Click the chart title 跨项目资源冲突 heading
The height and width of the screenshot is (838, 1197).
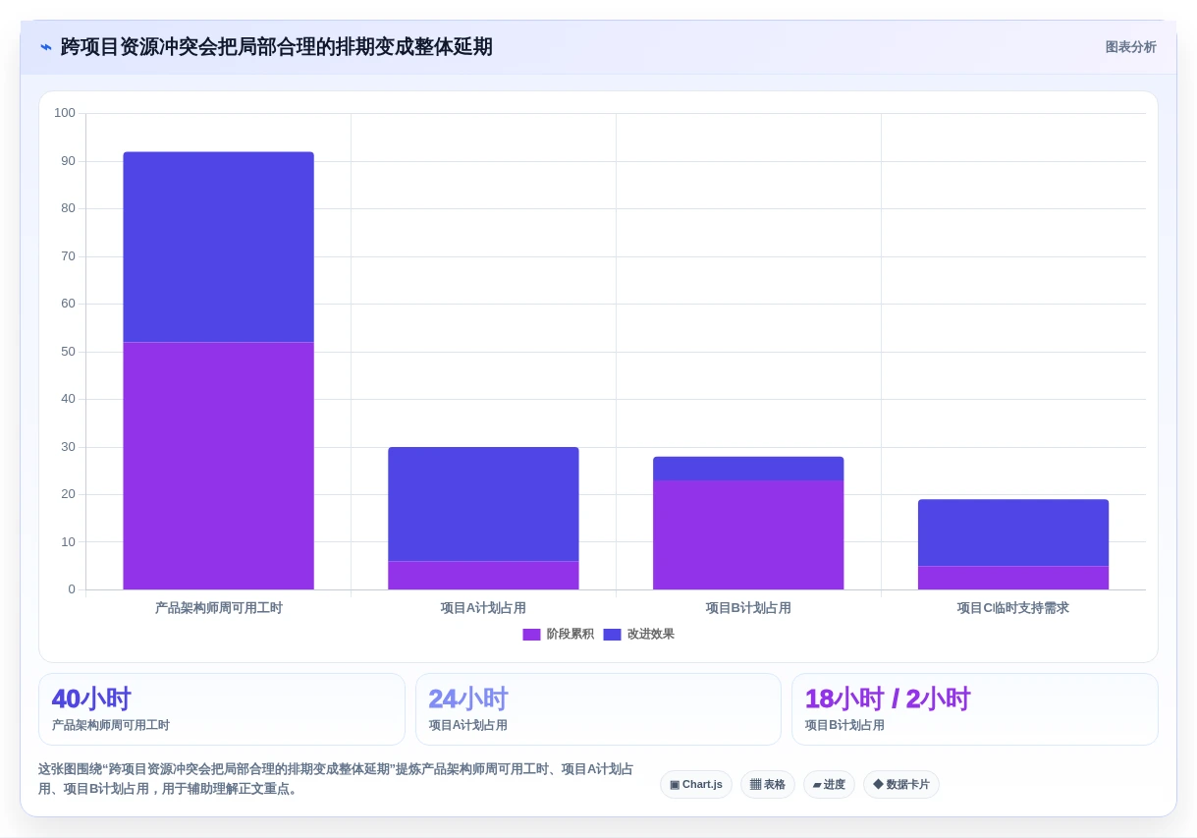point(276,47)
